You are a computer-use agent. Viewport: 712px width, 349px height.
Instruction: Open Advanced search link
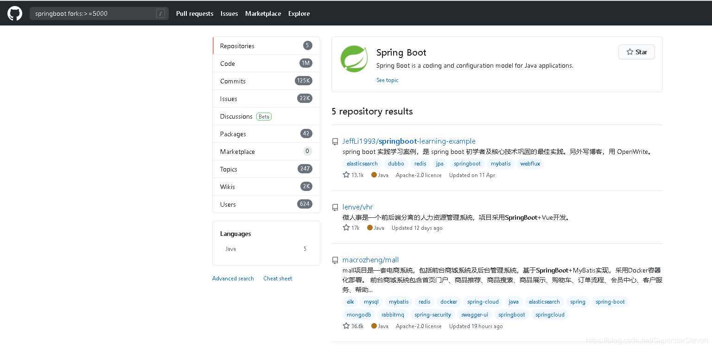point(233,279)
